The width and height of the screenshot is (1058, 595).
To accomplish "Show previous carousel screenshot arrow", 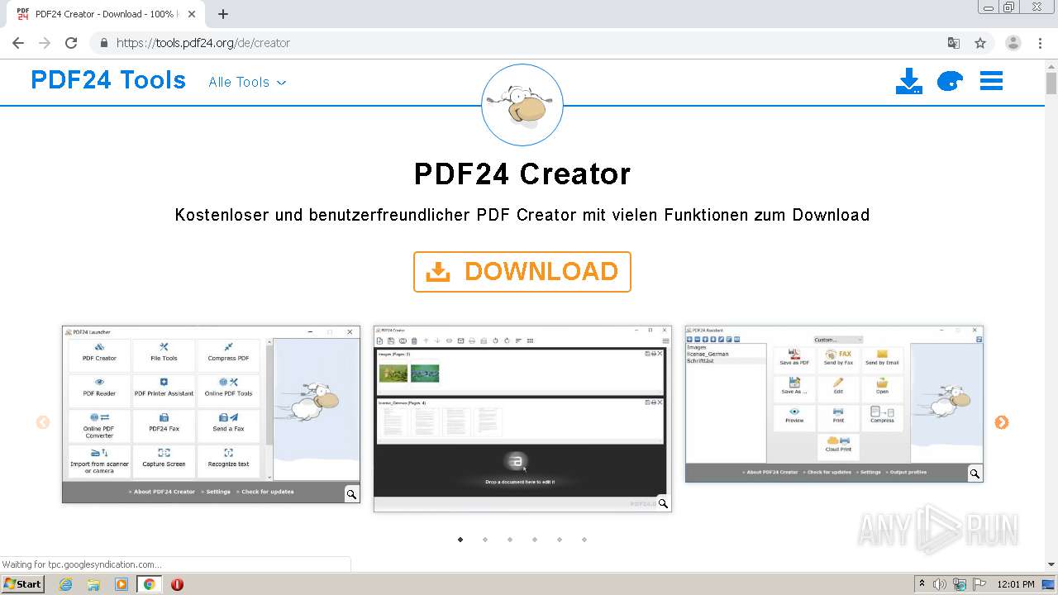I will 43,422.
